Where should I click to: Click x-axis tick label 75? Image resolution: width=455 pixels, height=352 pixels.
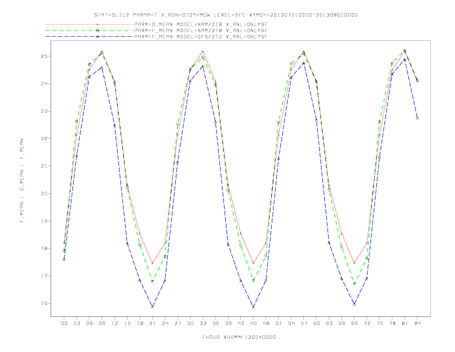(x=380, y=323)
